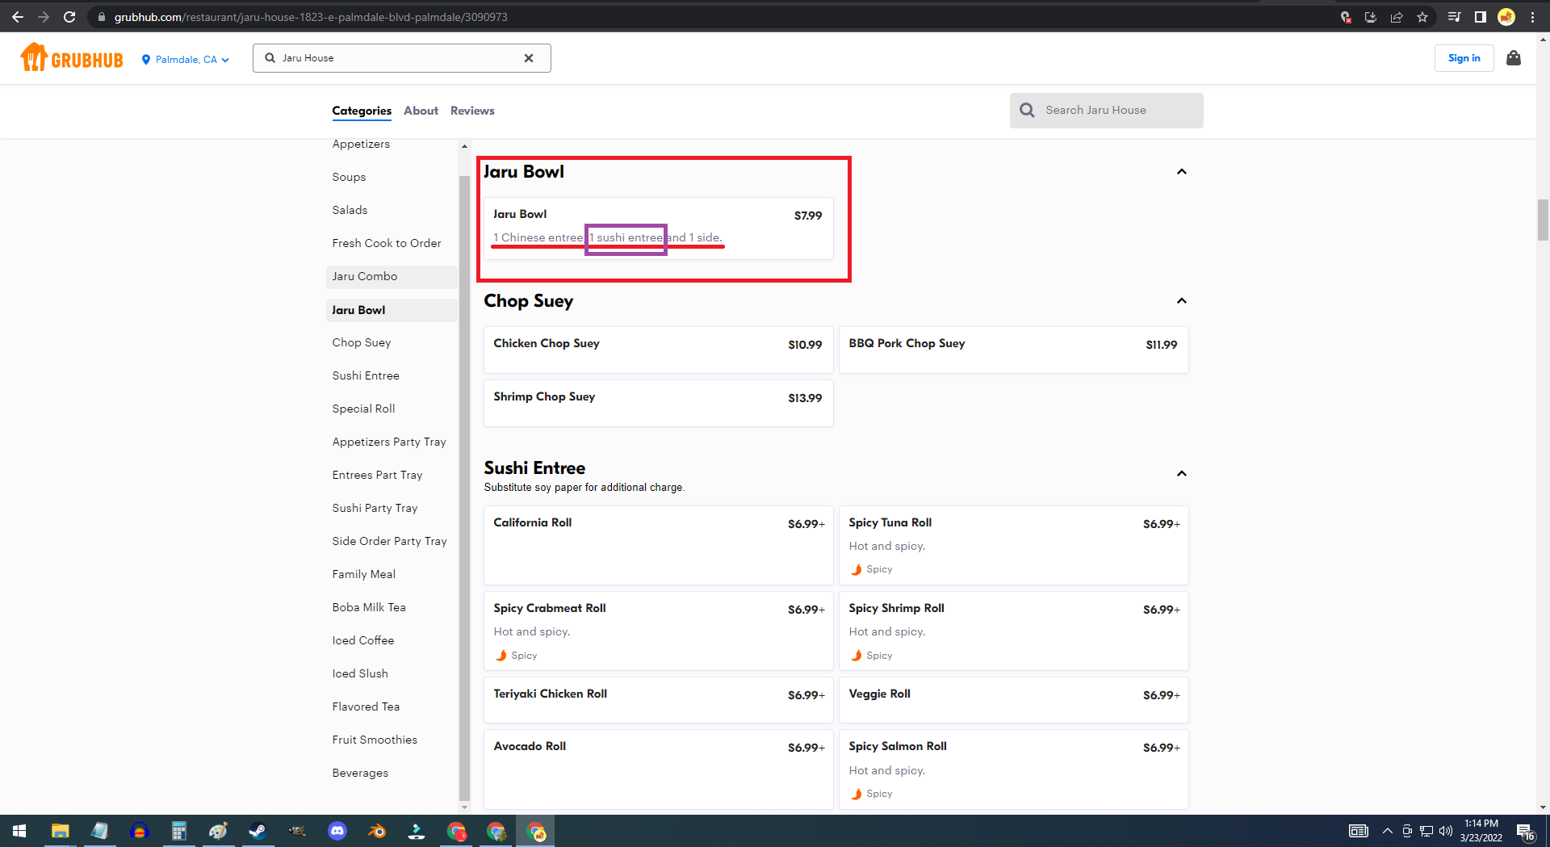Switch to the About tab
The width and height of the screenshot is (1550, 847).
pyautogui.click(x=421, y=111)
